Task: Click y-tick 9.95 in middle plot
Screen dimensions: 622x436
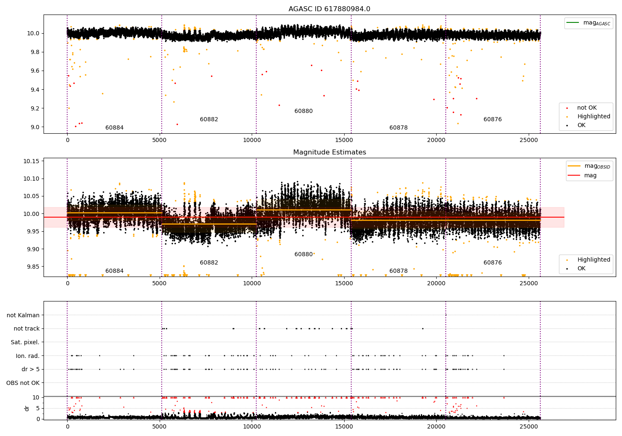Action: (x=33, y=232)
